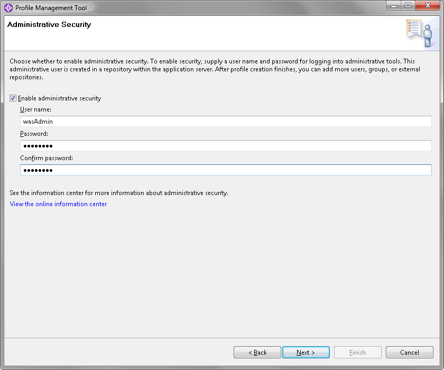The image size is (444, 370).
Task: Click the Password label text
Action: tap(34, 134)
